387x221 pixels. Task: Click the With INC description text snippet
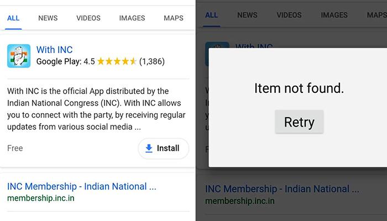click(96, 109)
